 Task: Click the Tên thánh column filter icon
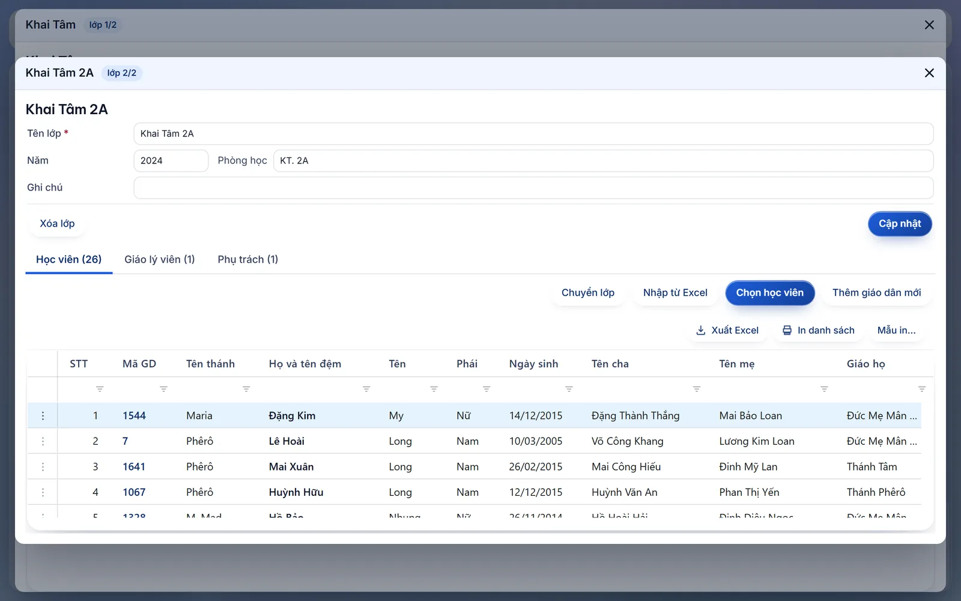246,389
